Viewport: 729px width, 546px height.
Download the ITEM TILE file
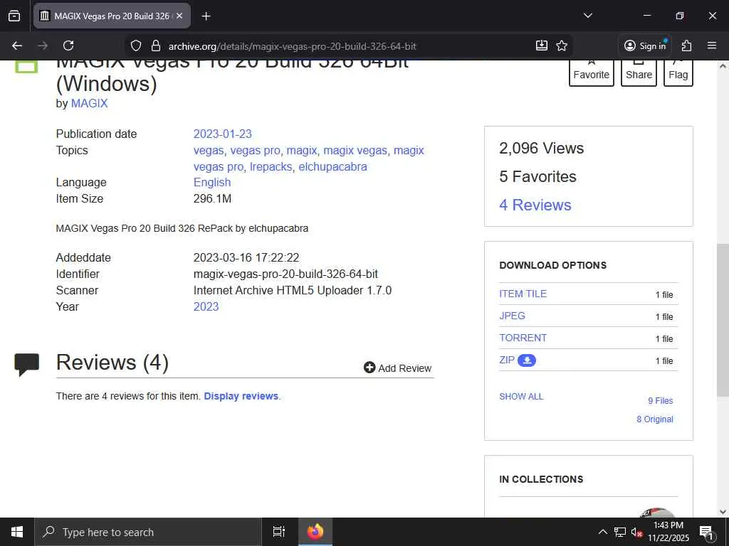pyautogui.click(x=523, y=294)
